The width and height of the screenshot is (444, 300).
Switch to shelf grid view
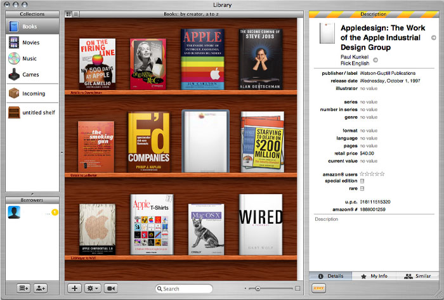[x=69, y=14]
